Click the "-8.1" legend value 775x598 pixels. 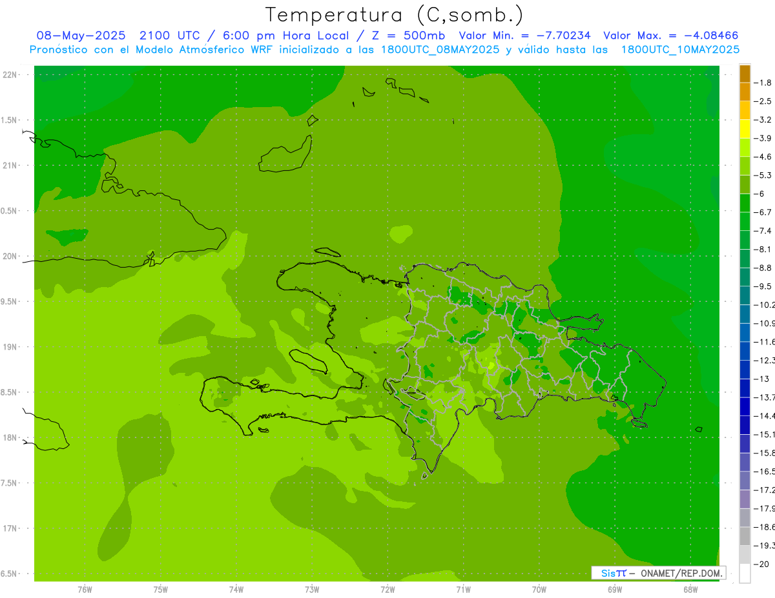click(763, 249)
